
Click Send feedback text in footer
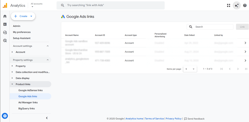(x=196, y=119)
